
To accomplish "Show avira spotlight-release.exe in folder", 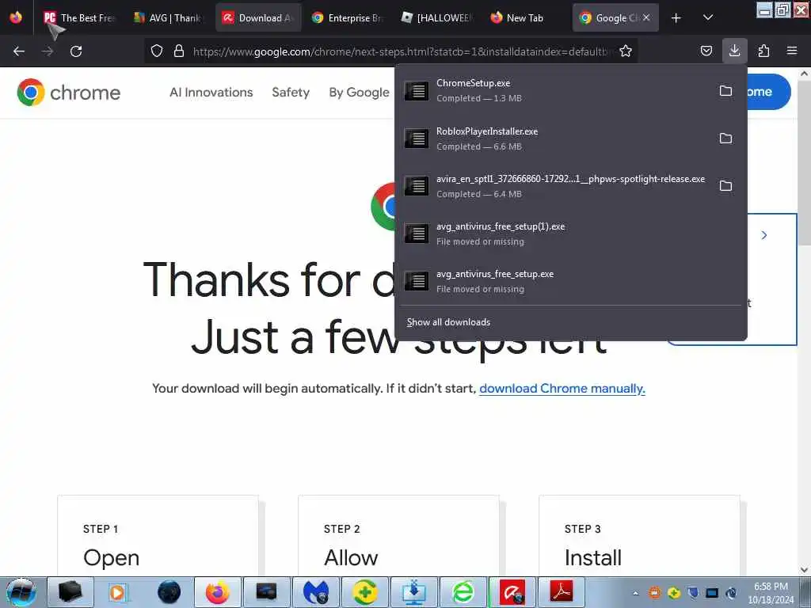I will 725,186.
